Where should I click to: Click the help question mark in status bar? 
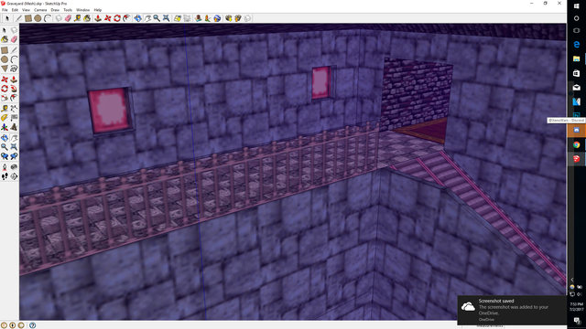pos(33,325)
